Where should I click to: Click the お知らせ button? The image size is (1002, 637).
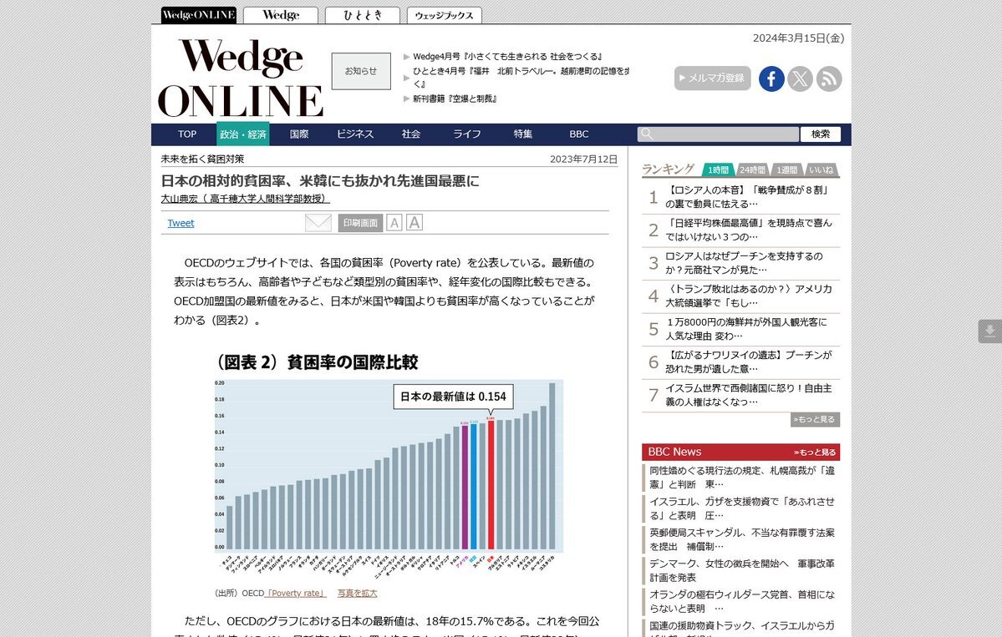tap(361, 71)
